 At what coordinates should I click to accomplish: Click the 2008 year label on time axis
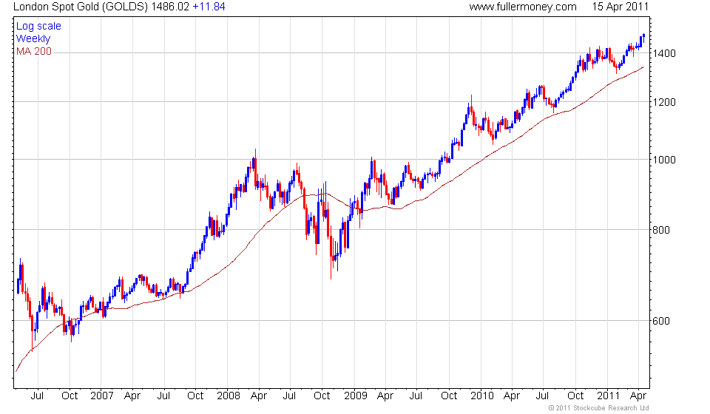coord(229,396)
